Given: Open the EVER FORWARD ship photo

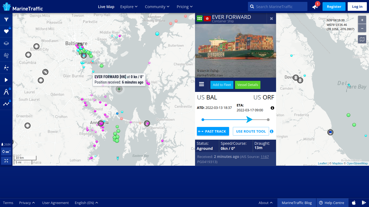Looking at the screenshot, I should click(x=236, y=51).
